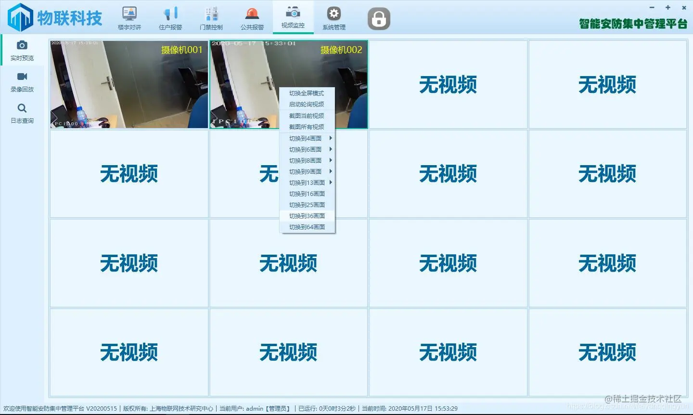Select 切换全屏模式 from context menu
This screenshot has height=415, width=693.
pos(307,93)
